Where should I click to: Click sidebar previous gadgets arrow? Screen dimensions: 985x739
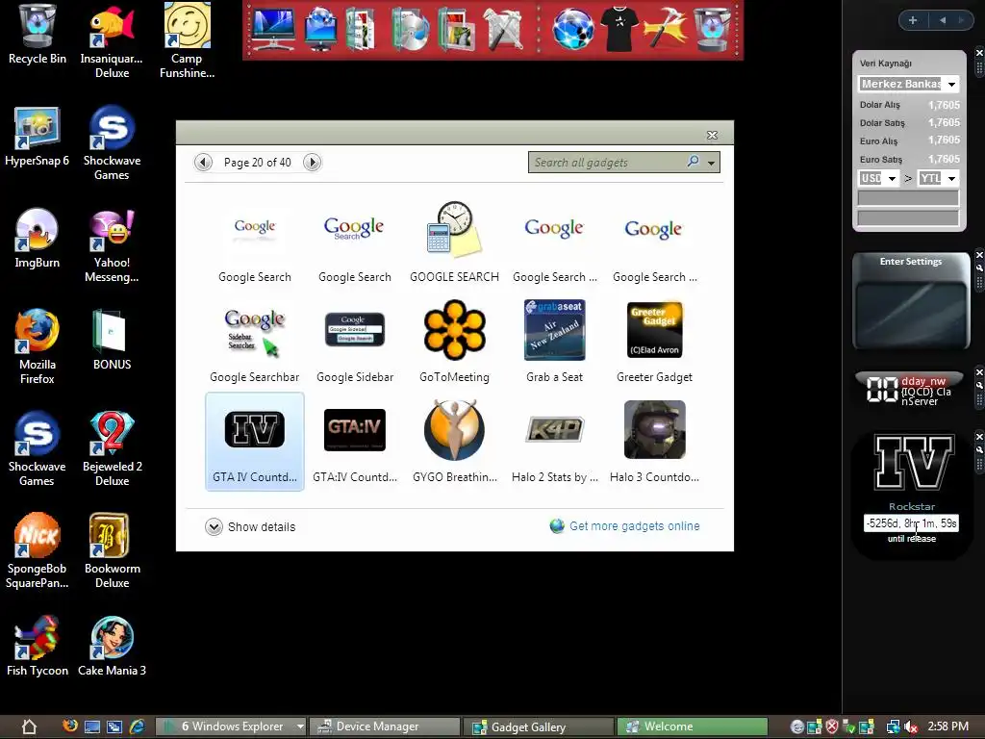943,20
